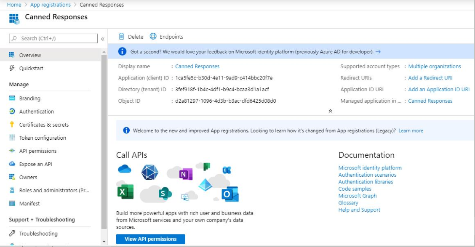The height and width of the screenshot is (247, 475).
Task: Click the Overview icon in sidebar
Action: coord(12,55)
